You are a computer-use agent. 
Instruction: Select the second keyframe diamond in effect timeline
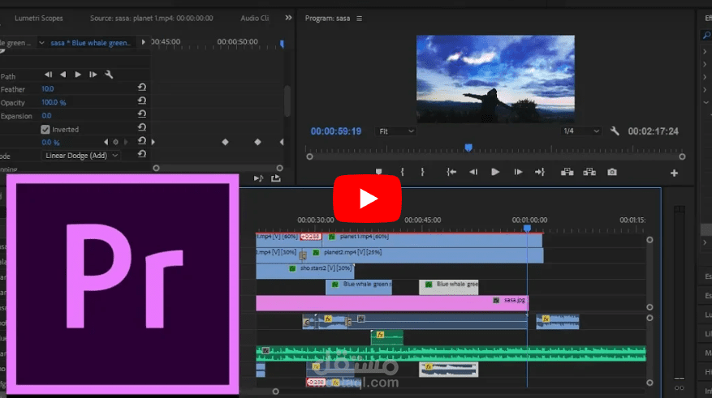point(257,142)
